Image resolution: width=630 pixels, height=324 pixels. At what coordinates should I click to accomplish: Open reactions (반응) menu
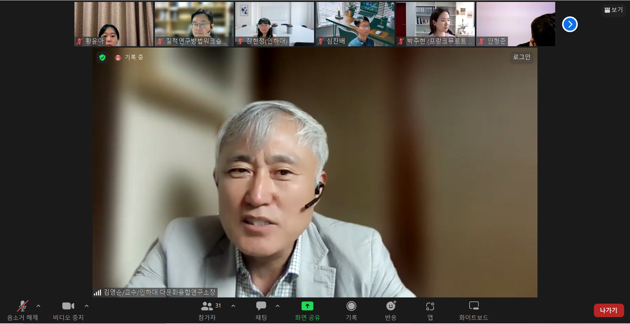click(391, 310)
